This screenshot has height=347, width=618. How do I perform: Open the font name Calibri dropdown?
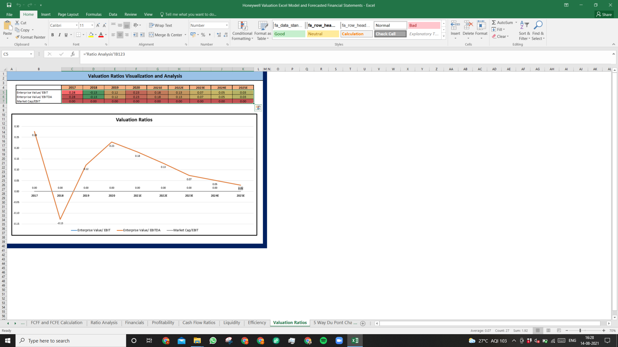coord(77,25)
